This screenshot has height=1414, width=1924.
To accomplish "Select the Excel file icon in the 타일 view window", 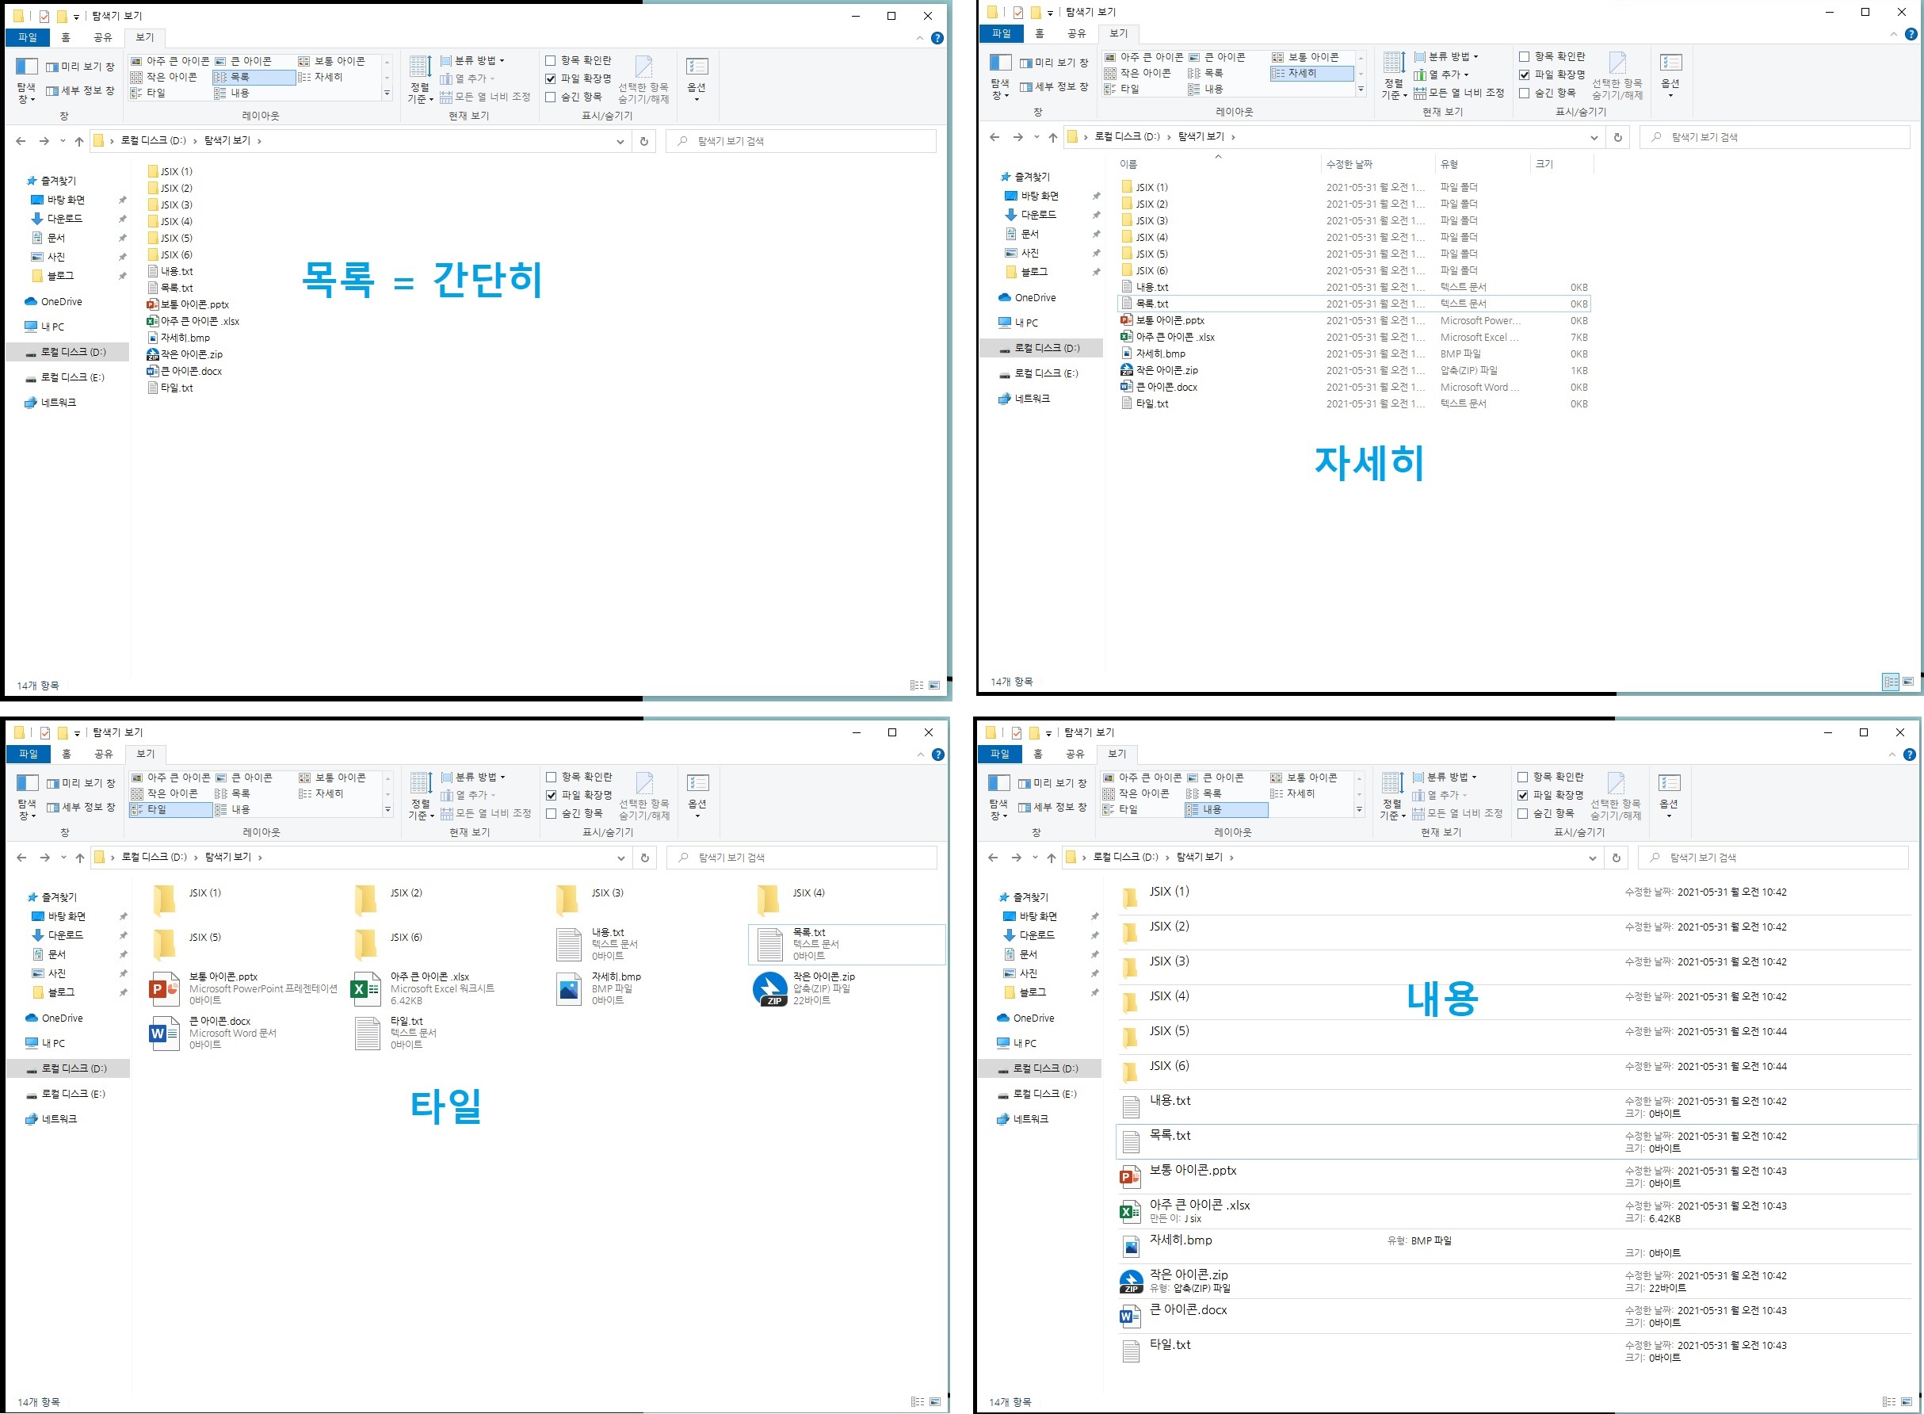I will (x=366, y=988).
